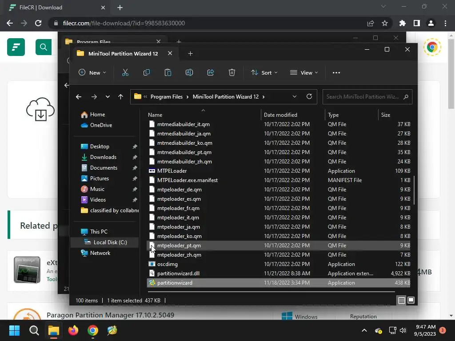Open the View dropdown menu
This screenshot has height=341, width=455.
[304, 72]
